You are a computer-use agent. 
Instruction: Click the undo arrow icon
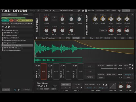(x=89, y=11)
